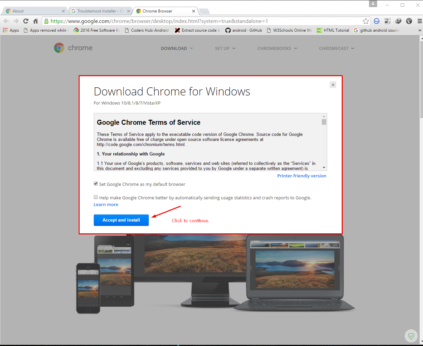
Task: Open the Apps shortcut in bookmarks bar
Action: (x=11, y=30)
